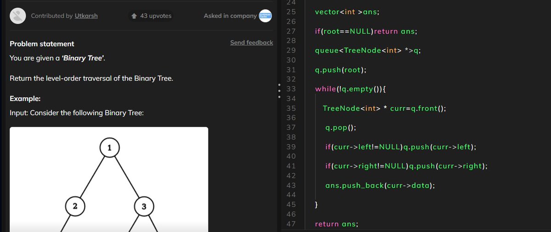This screenshot has height=232, width=551.
Task: Click the contributor avatar icon
Action: pyautogui.click(x=18, y=16)
